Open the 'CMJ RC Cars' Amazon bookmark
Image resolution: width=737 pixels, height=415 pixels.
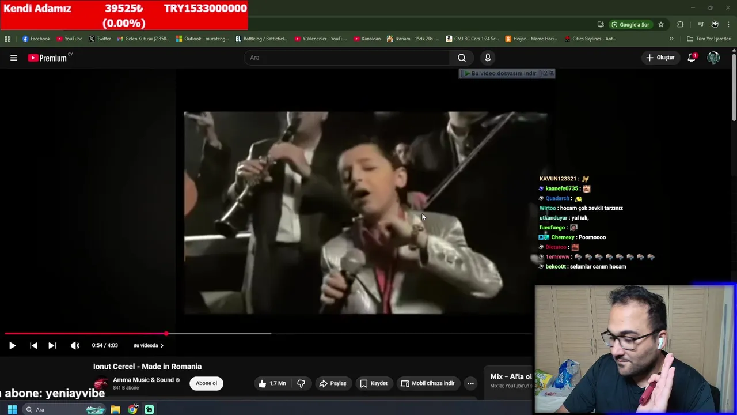pyautogui.click(x=472, y=39)
